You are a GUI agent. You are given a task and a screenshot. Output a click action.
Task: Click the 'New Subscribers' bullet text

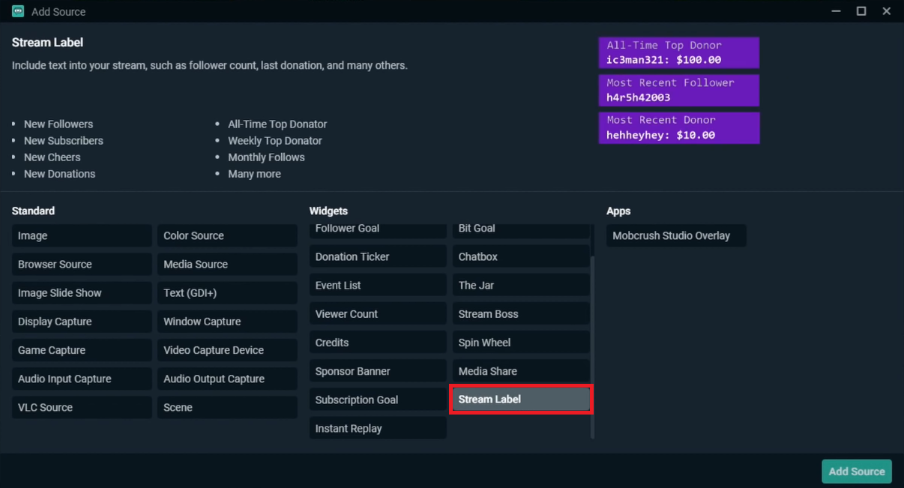[x=64, y=140]
